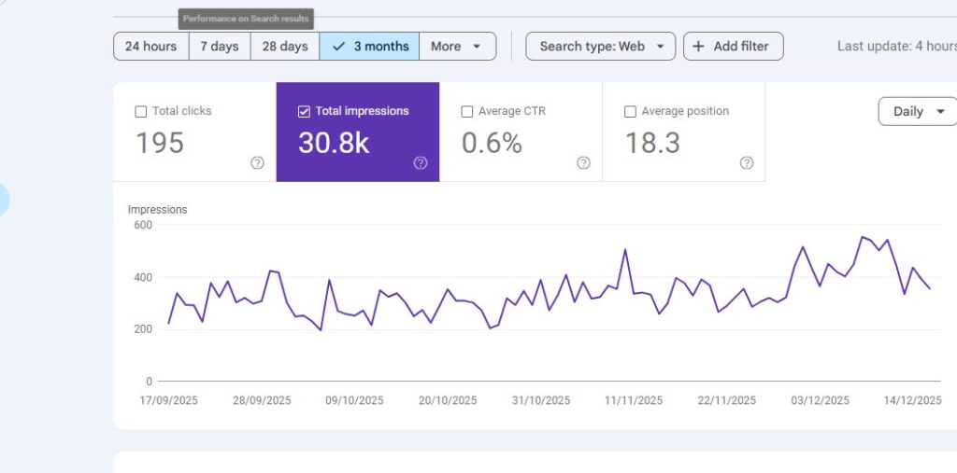Uncheck the Total impressions checkbox
Screen dimensions: 957x473
pos(304,112)
